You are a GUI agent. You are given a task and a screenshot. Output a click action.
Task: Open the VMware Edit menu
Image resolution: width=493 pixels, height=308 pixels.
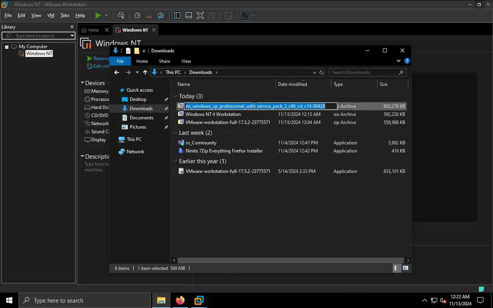click(22, 15)
